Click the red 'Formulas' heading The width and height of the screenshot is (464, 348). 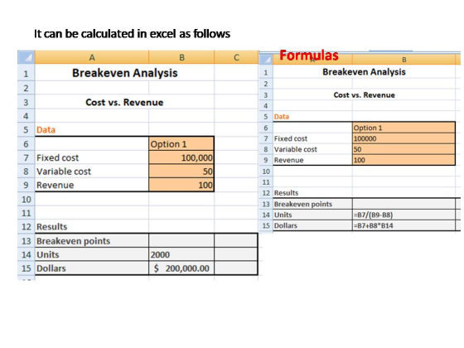[x=308, y=56]
